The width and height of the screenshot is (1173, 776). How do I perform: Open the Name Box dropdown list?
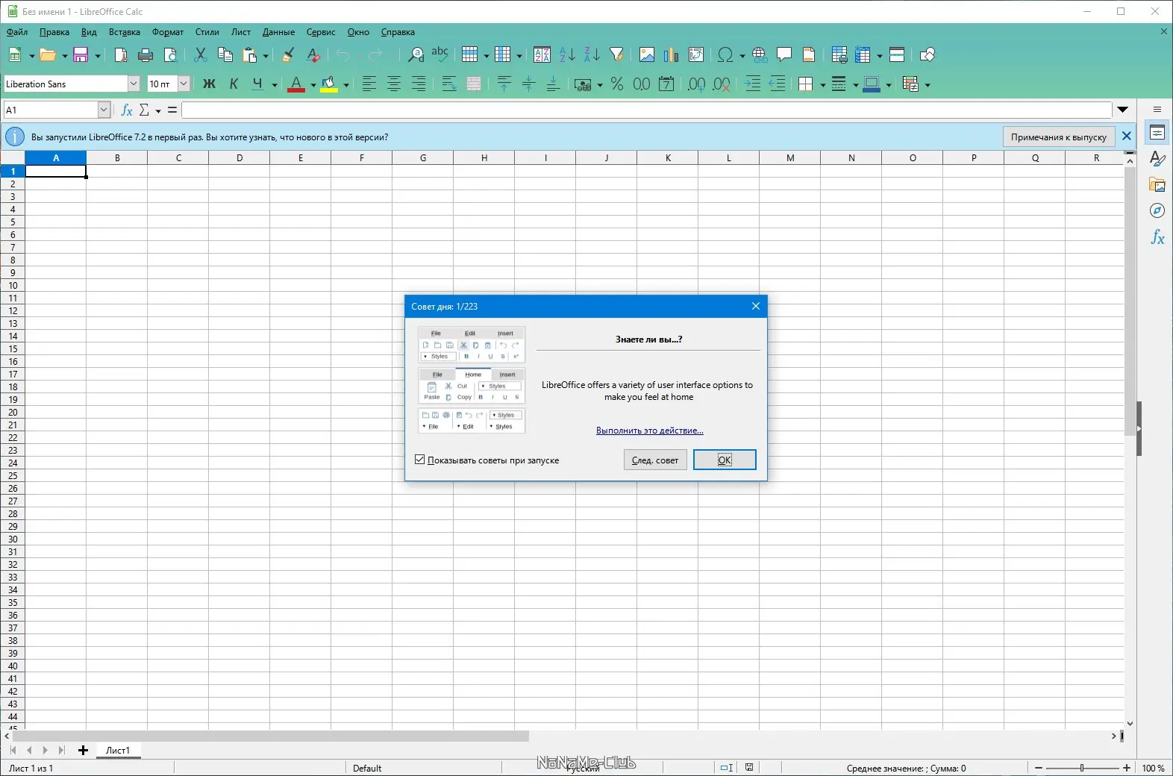point(104,110)
